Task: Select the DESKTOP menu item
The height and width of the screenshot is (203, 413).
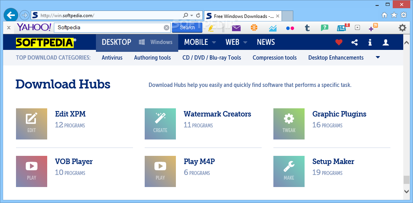Action: coord(117,42)
